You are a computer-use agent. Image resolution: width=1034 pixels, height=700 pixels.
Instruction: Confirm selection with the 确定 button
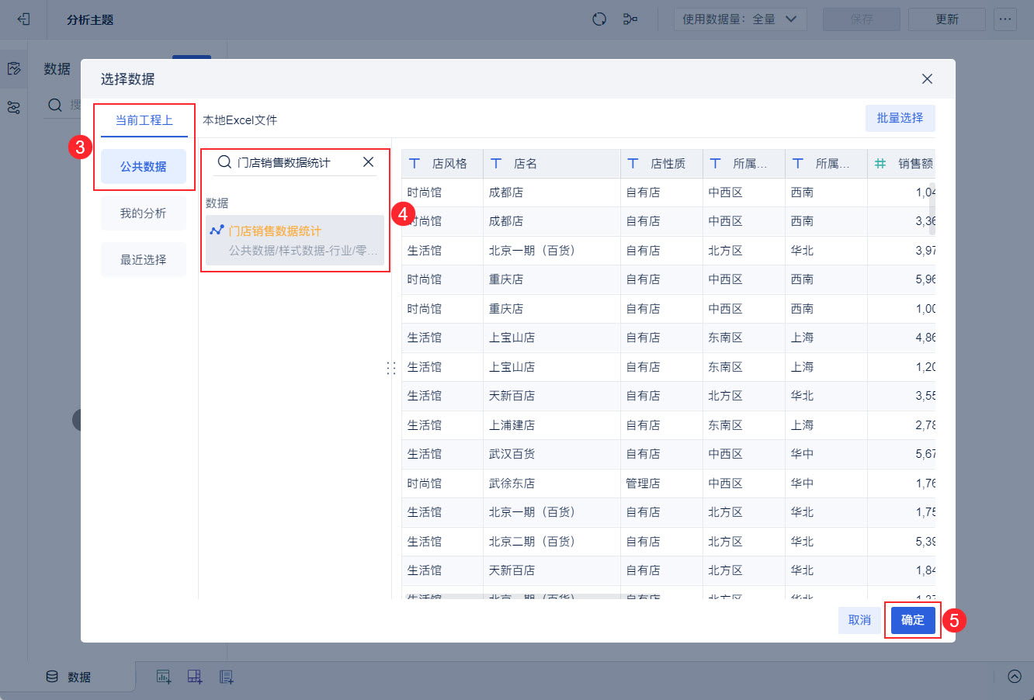point(913,620)
